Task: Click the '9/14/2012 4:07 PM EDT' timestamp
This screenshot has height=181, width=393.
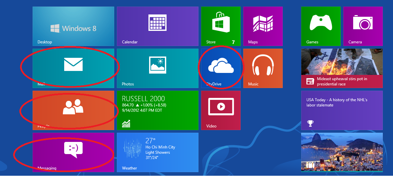Action: [142, 110]
